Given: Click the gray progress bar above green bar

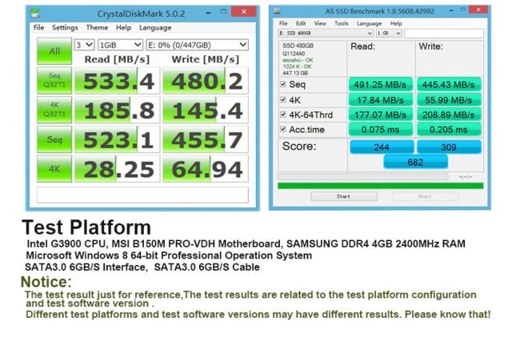Looking at the screenshot, I should pyautogui.click(x=362, y=177).
